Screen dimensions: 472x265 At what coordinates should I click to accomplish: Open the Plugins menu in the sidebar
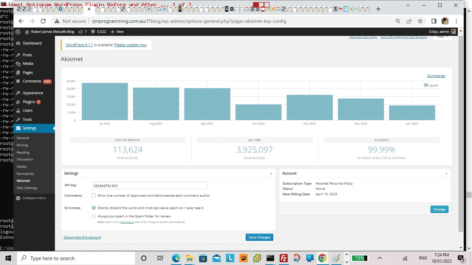(29, 102)
